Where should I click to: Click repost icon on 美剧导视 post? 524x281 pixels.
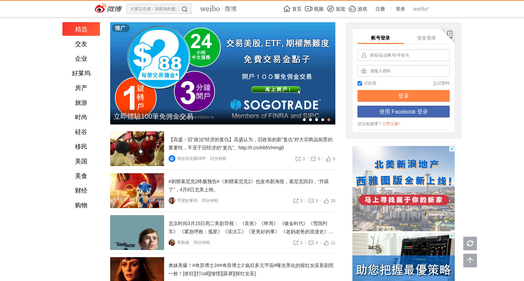point(296,243)
